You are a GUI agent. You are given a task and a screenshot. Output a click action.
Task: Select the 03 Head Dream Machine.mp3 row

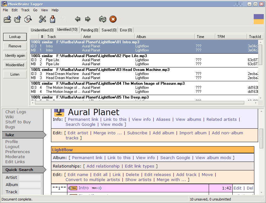[x=144, y=74]
